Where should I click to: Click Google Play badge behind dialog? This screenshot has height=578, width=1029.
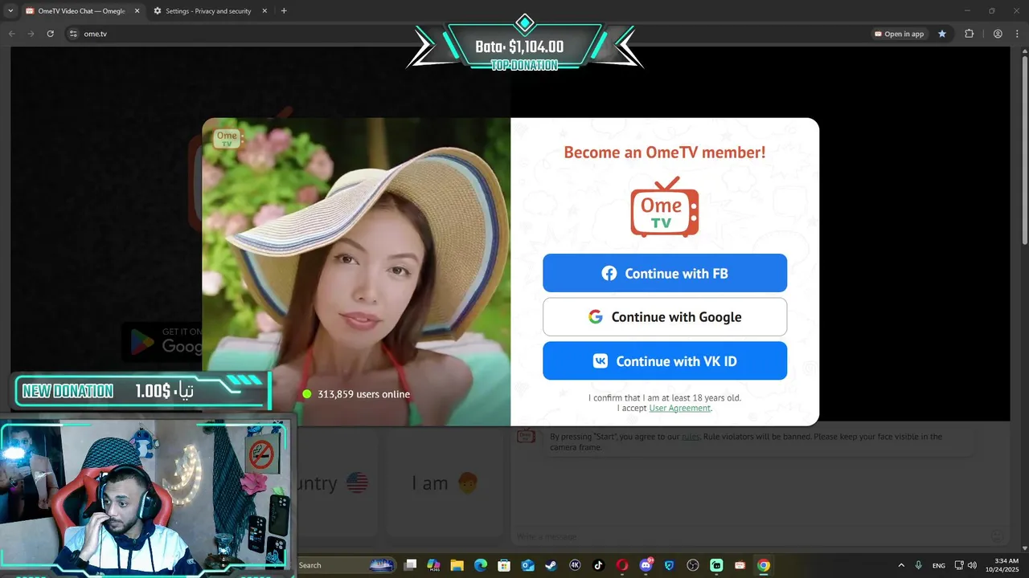click(162, 341)
